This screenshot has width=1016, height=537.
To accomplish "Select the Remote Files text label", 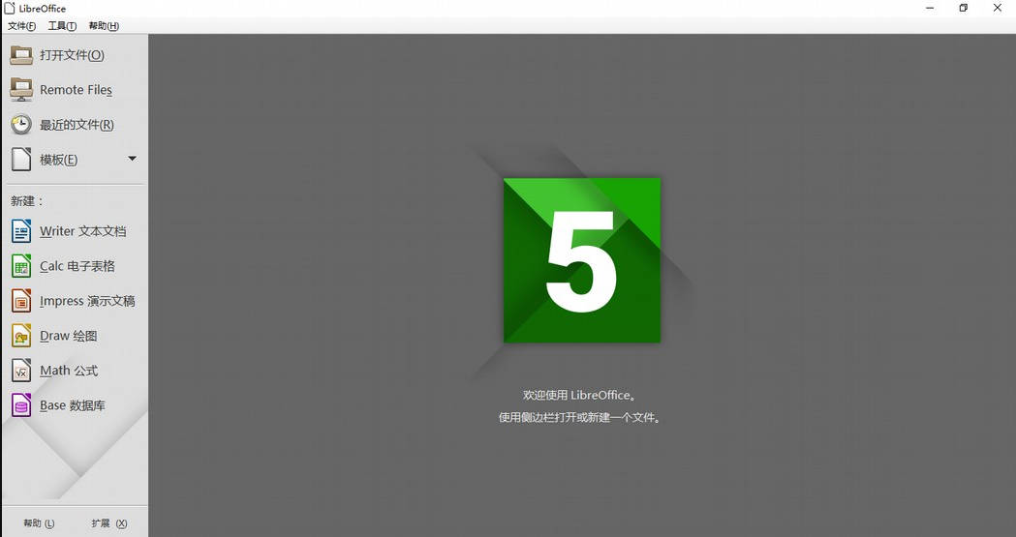I will pyautogui.click(x=76, y=90).
